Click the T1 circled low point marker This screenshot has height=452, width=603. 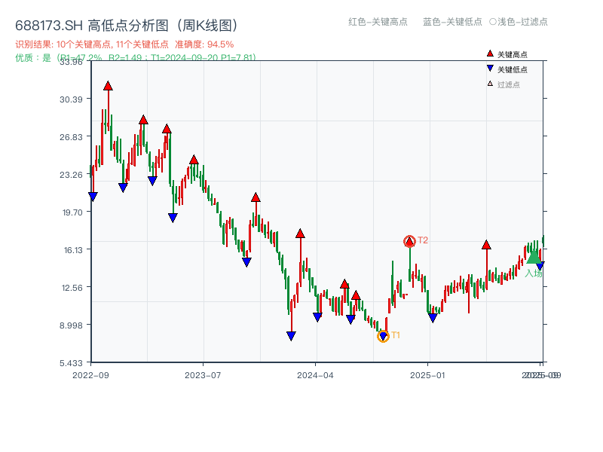pos(384,336)
